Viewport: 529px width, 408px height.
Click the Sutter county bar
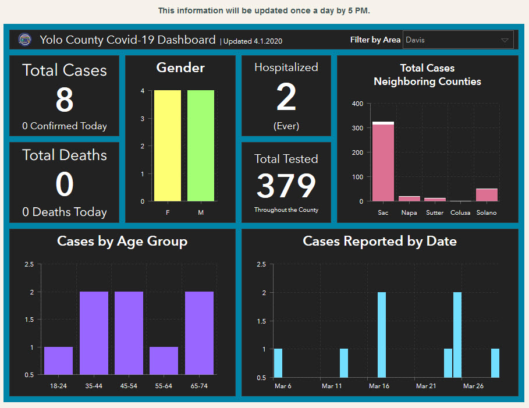(435, 199)
